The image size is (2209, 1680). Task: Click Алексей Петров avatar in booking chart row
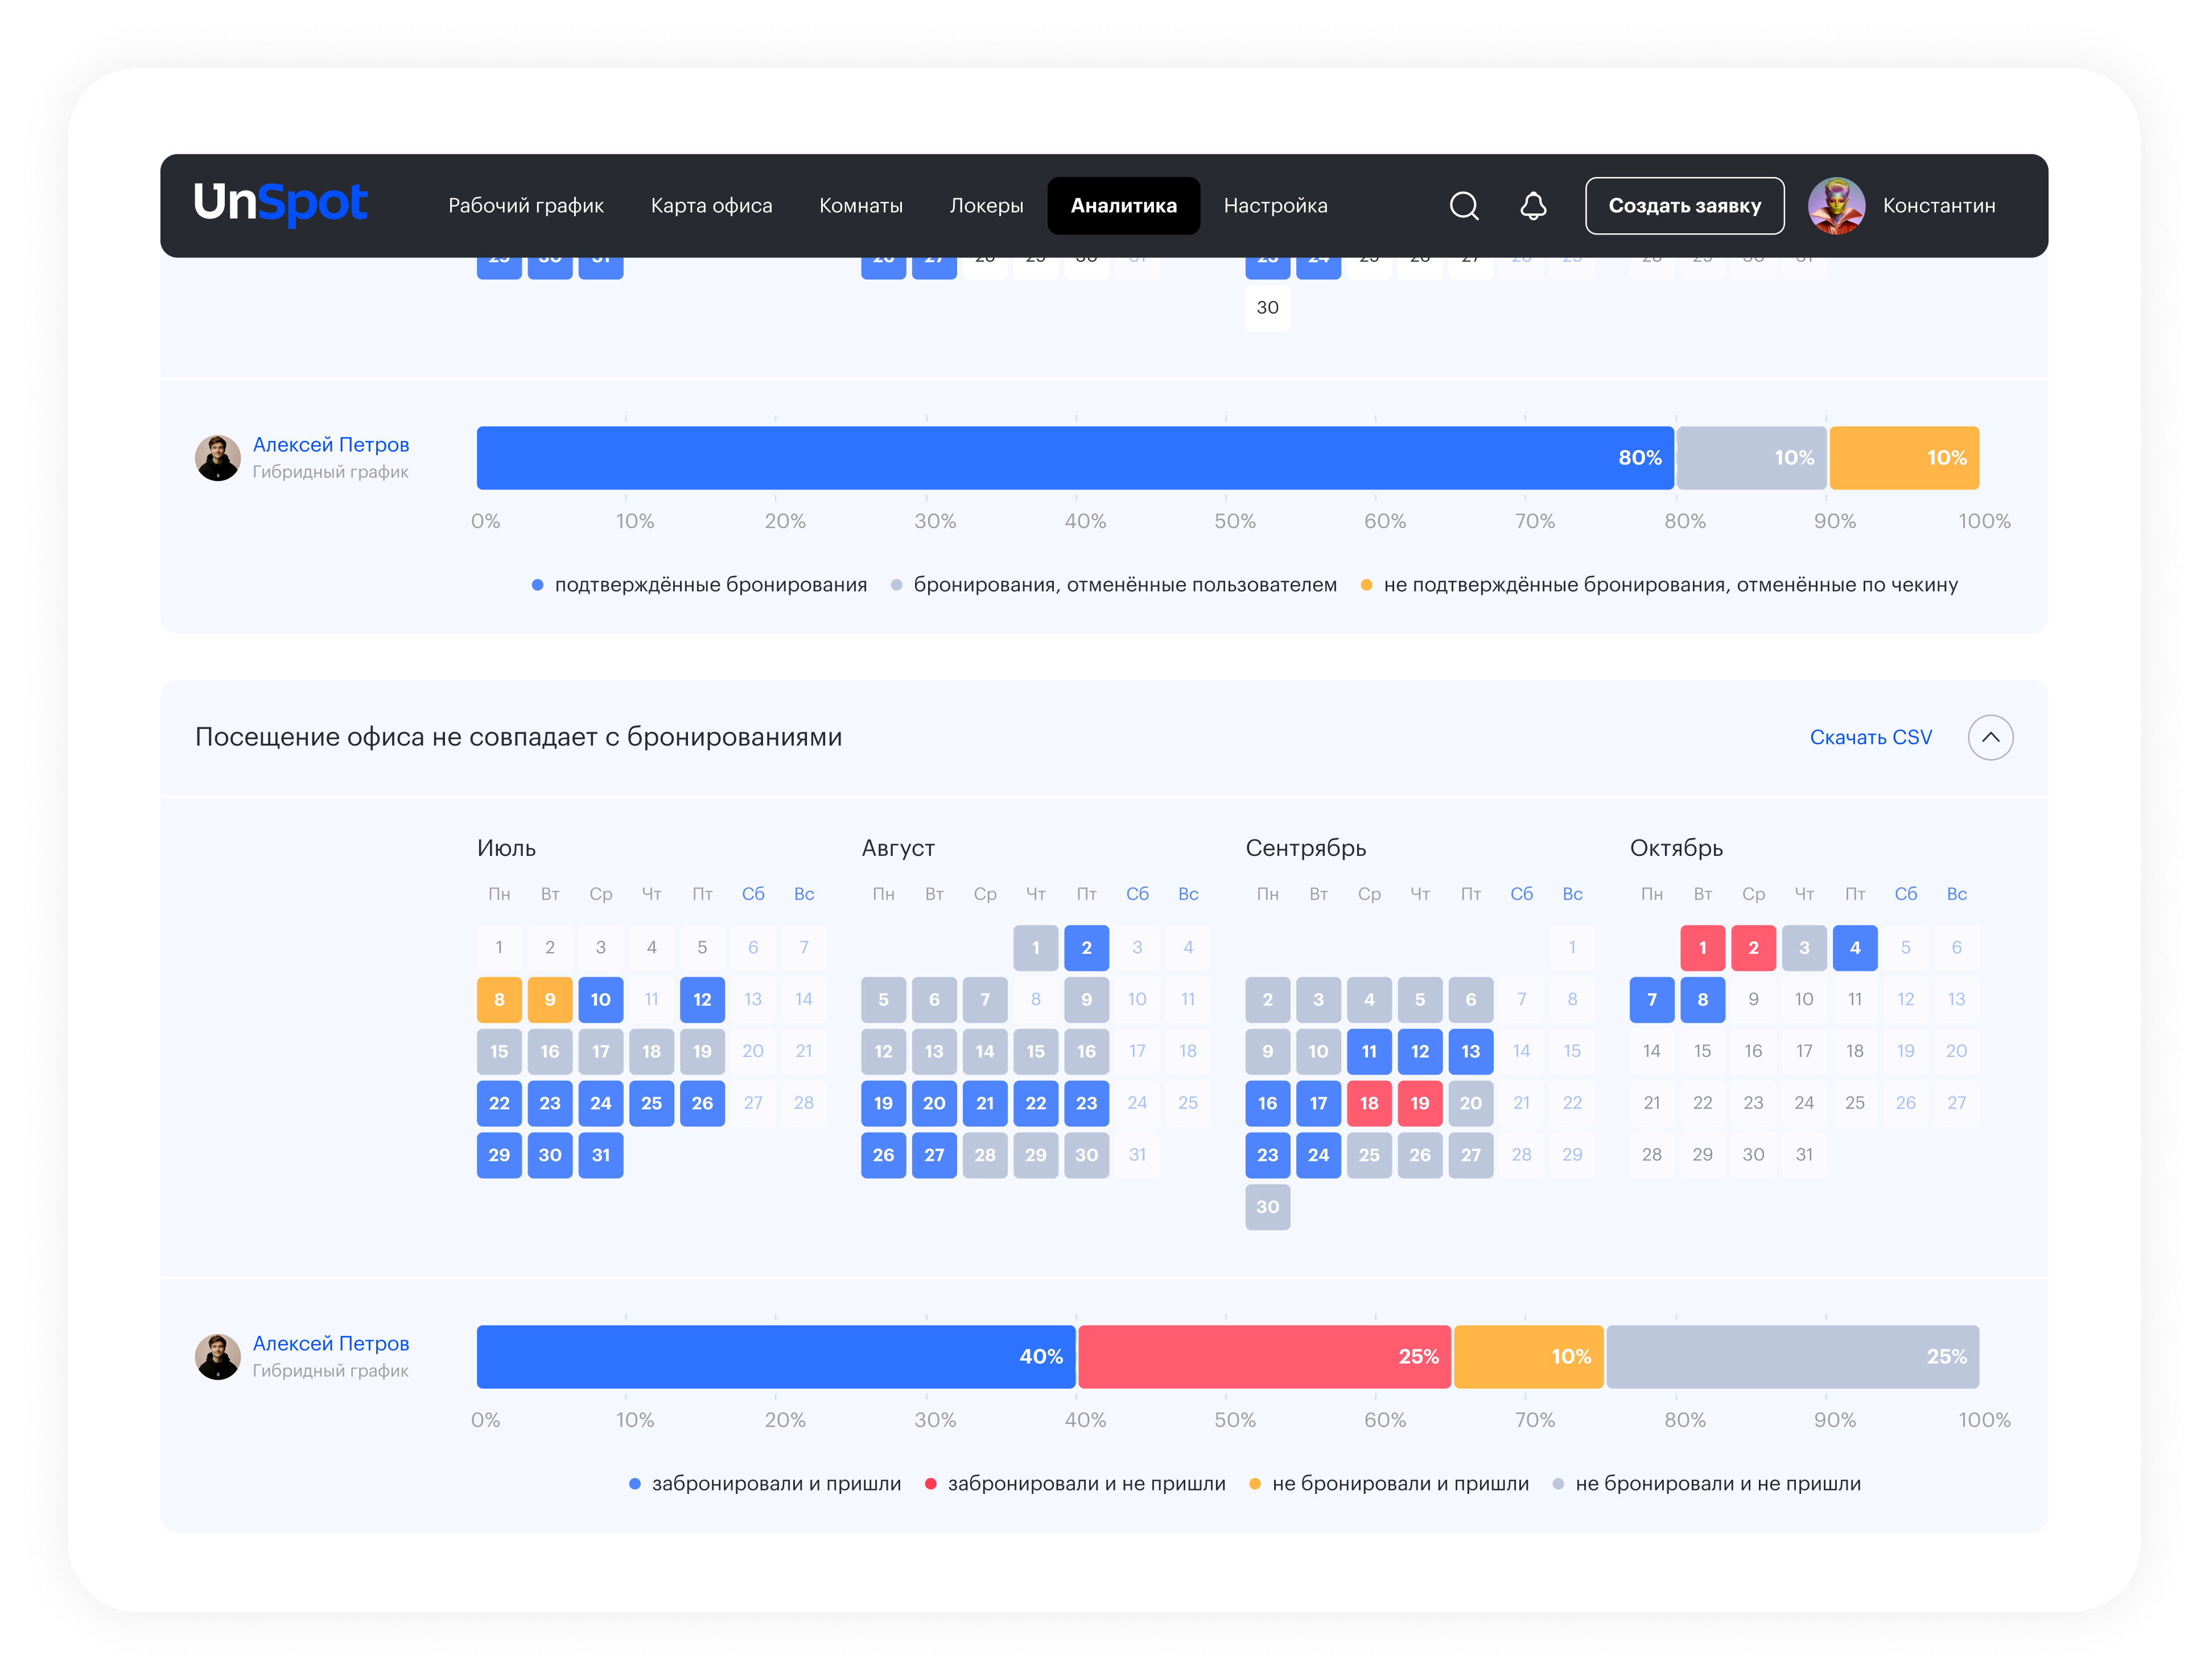pyautogui.click(x=217, y=458)
